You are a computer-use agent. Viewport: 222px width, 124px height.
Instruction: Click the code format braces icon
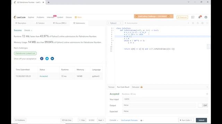[193, 23]
